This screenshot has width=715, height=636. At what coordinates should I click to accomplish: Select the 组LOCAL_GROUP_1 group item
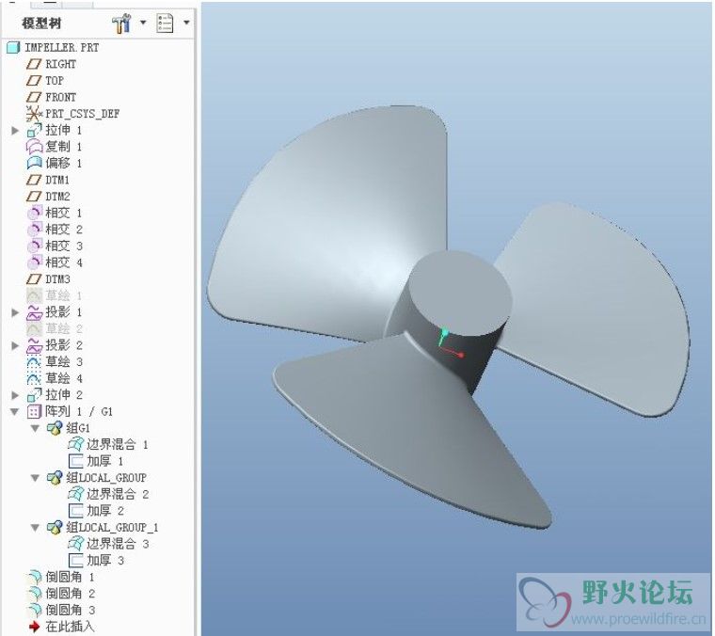103,528
